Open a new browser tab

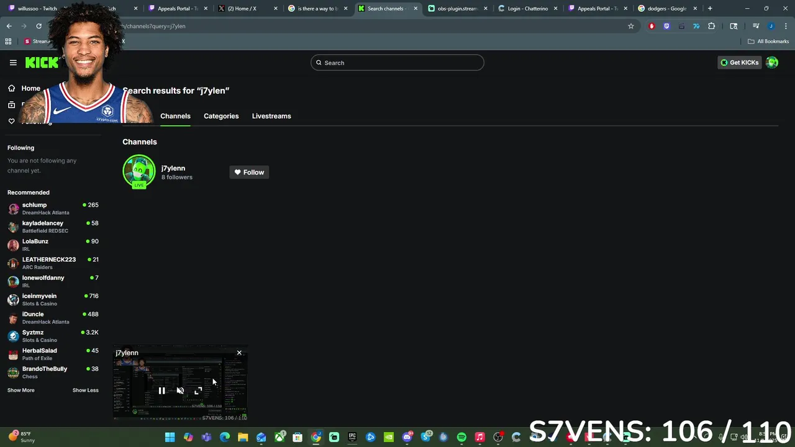tap(710, 9)
